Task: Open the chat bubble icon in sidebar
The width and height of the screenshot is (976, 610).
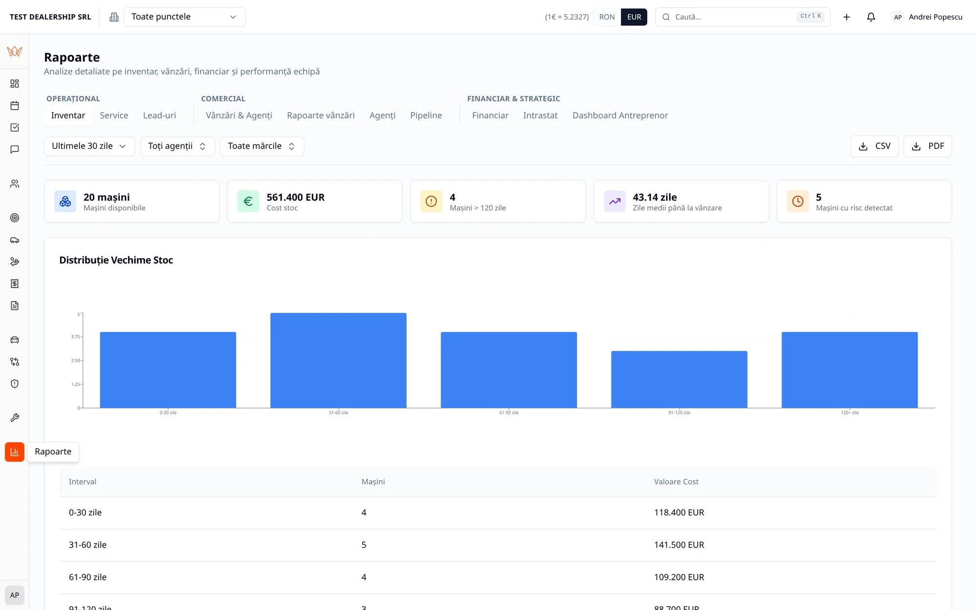Action: coord(15,149)
